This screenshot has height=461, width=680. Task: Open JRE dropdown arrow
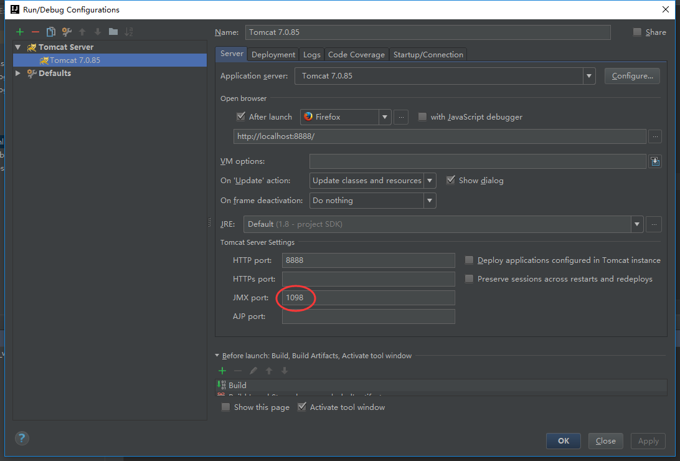coord(637,224)
